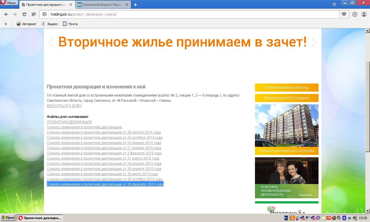
Task: Click the tray clock showing 19:35
Action: coord(363,218)
